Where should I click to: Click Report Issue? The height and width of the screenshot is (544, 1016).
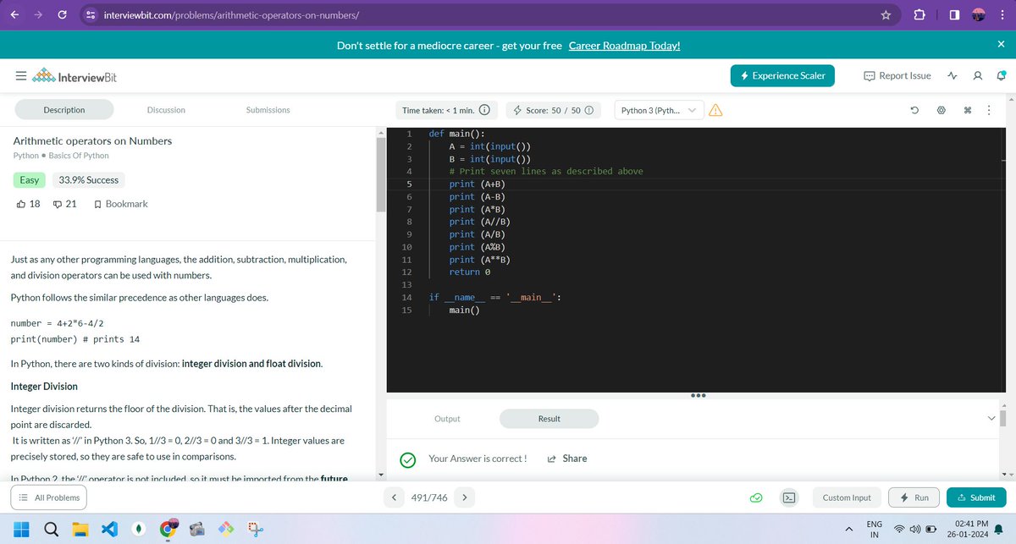897,75
